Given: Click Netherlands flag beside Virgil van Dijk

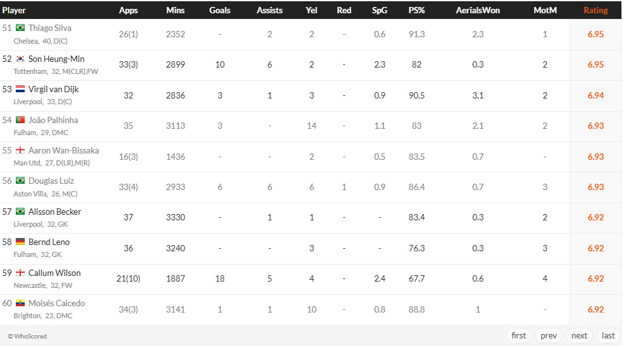Looking at the screenshot, I should [x=20, y=89].
